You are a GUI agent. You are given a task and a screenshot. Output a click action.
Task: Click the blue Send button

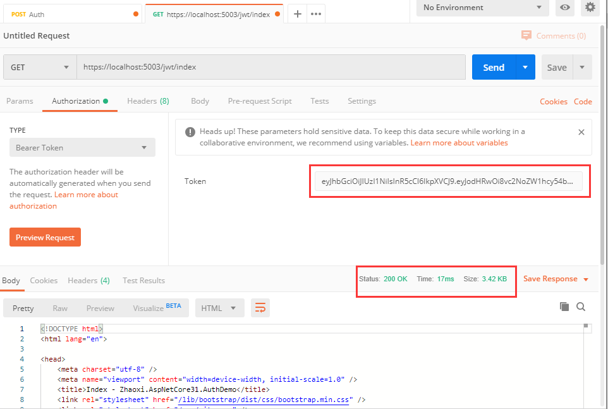click(494, 67)
